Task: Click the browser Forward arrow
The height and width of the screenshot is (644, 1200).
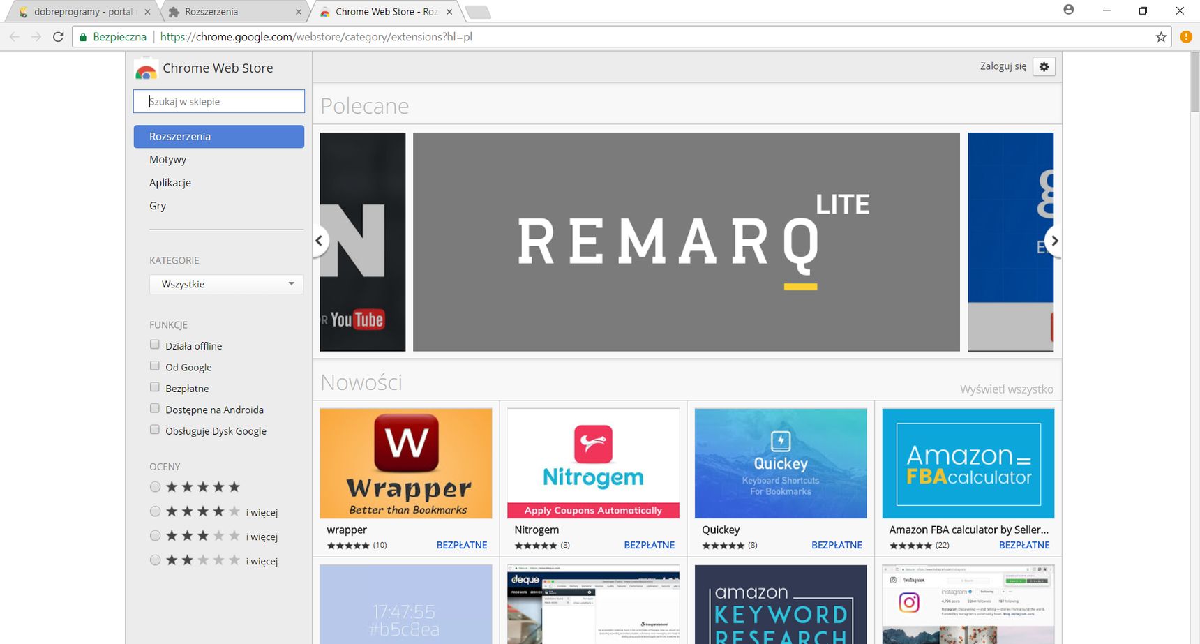Action: pos(36,37)
